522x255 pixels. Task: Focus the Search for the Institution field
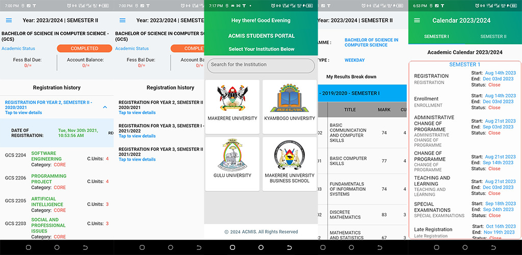pyautogui.click(x=260, y=66)
